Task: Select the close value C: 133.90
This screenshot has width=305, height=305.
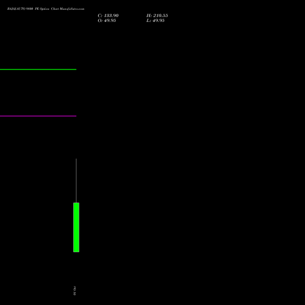Action: [108, 16]
